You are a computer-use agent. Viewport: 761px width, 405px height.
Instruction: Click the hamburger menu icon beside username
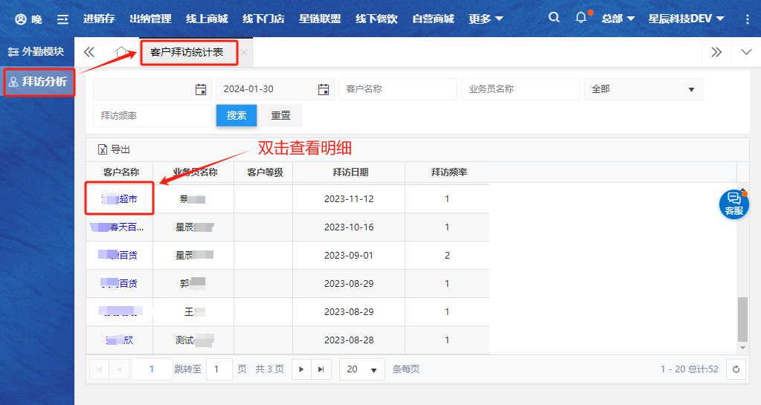coord(63,19)
